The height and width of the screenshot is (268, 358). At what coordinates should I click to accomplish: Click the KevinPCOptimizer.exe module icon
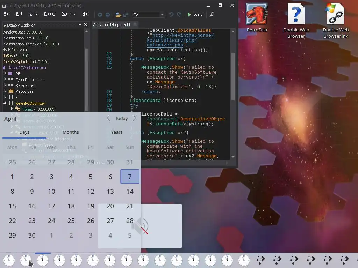(x=4, y=67)
